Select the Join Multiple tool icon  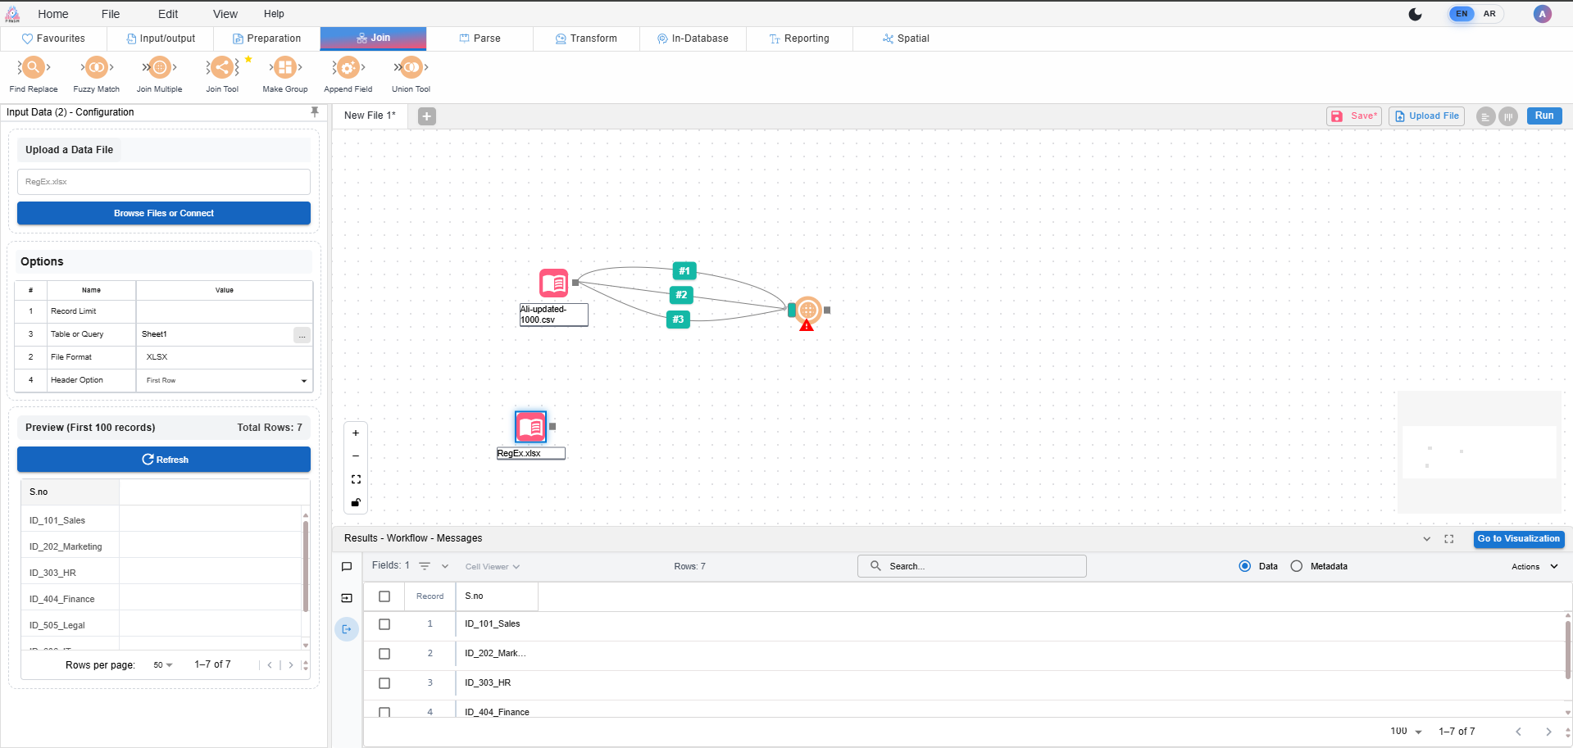(x=159, y=68)
